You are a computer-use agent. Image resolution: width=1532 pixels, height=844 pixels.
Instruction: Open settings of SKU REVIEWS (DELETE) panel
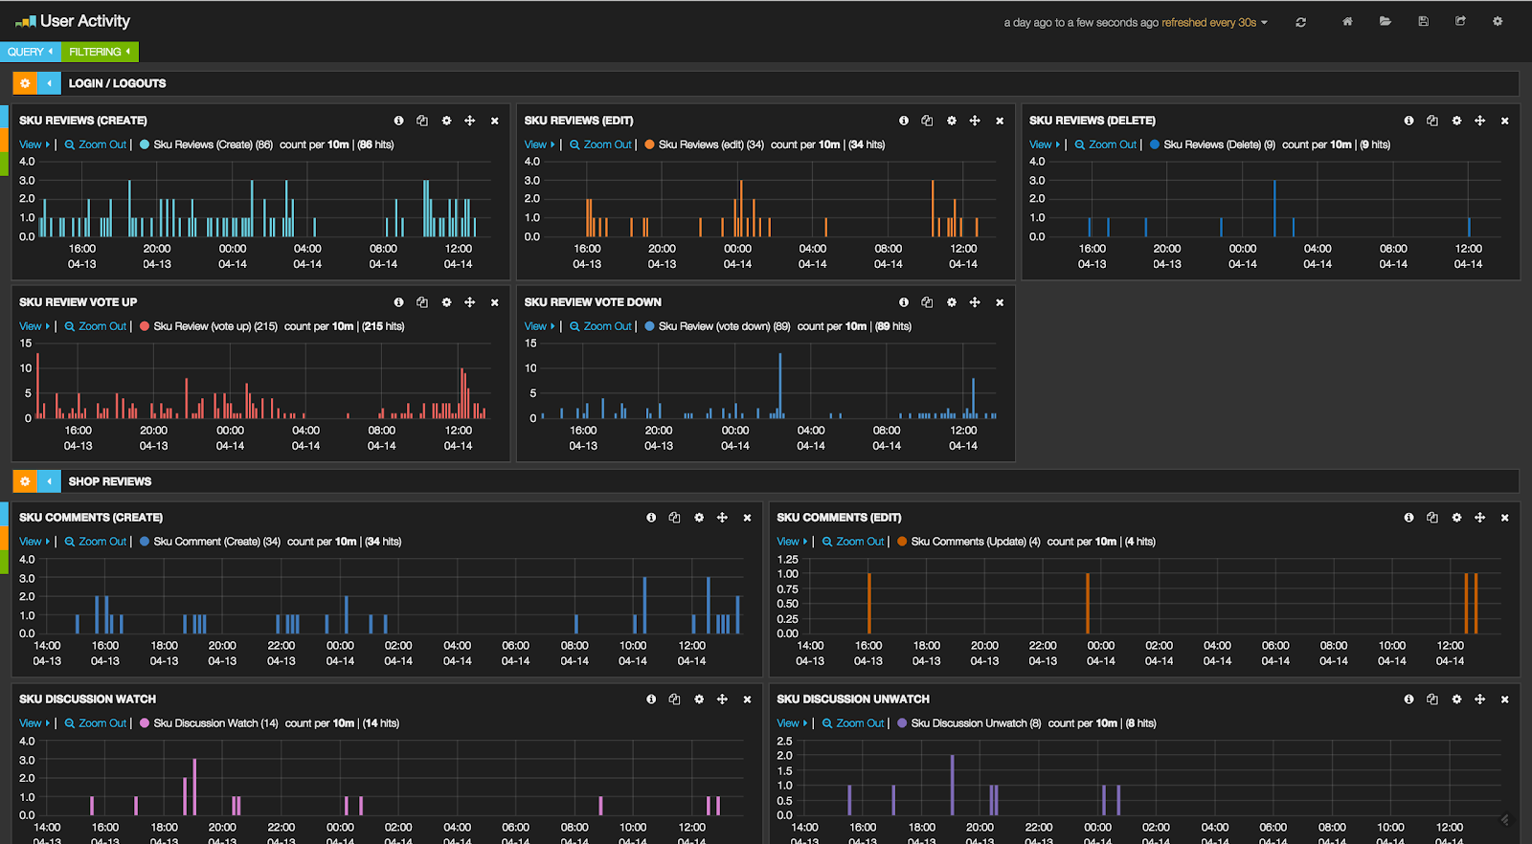tap(1456, 121)
